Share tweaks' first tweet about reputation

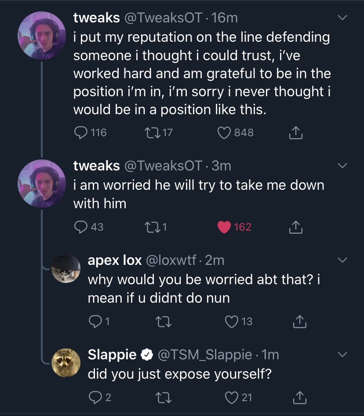pos(296,132)
